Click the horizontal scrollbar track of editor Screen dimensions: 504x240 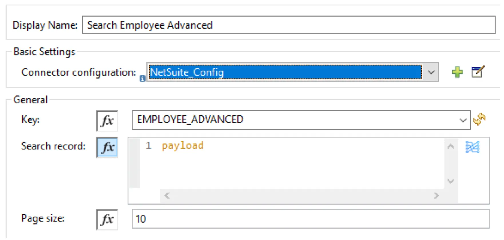tap(302, 196)
